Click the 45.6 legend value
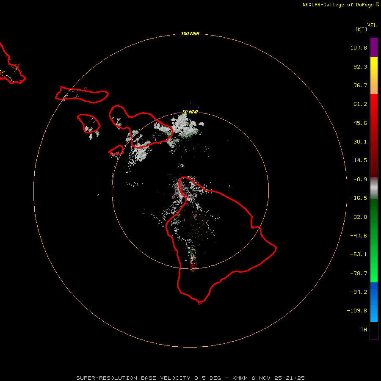Image resolution: width=381 pixels, height=381 pixels. pos(360,123)
